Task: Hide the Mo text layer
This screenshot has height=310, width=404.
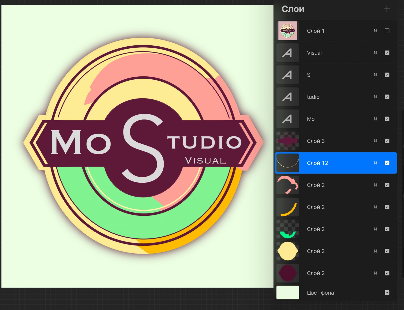Action: [387, 119]
